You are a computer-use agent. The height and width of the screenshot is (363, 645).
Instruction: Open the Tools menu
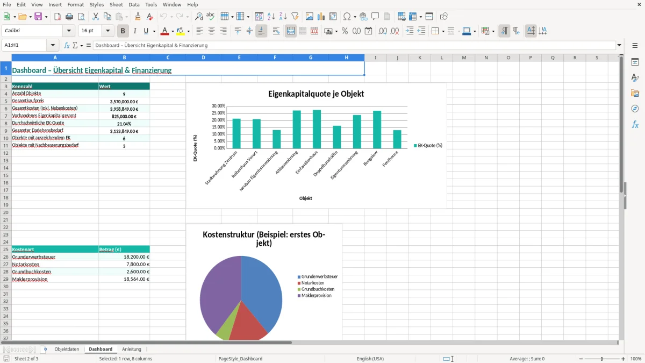pos(151,4)
